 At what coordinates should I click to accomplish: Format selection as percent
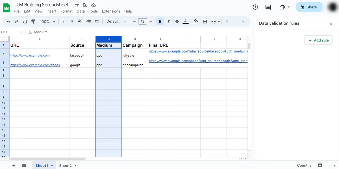71,21
